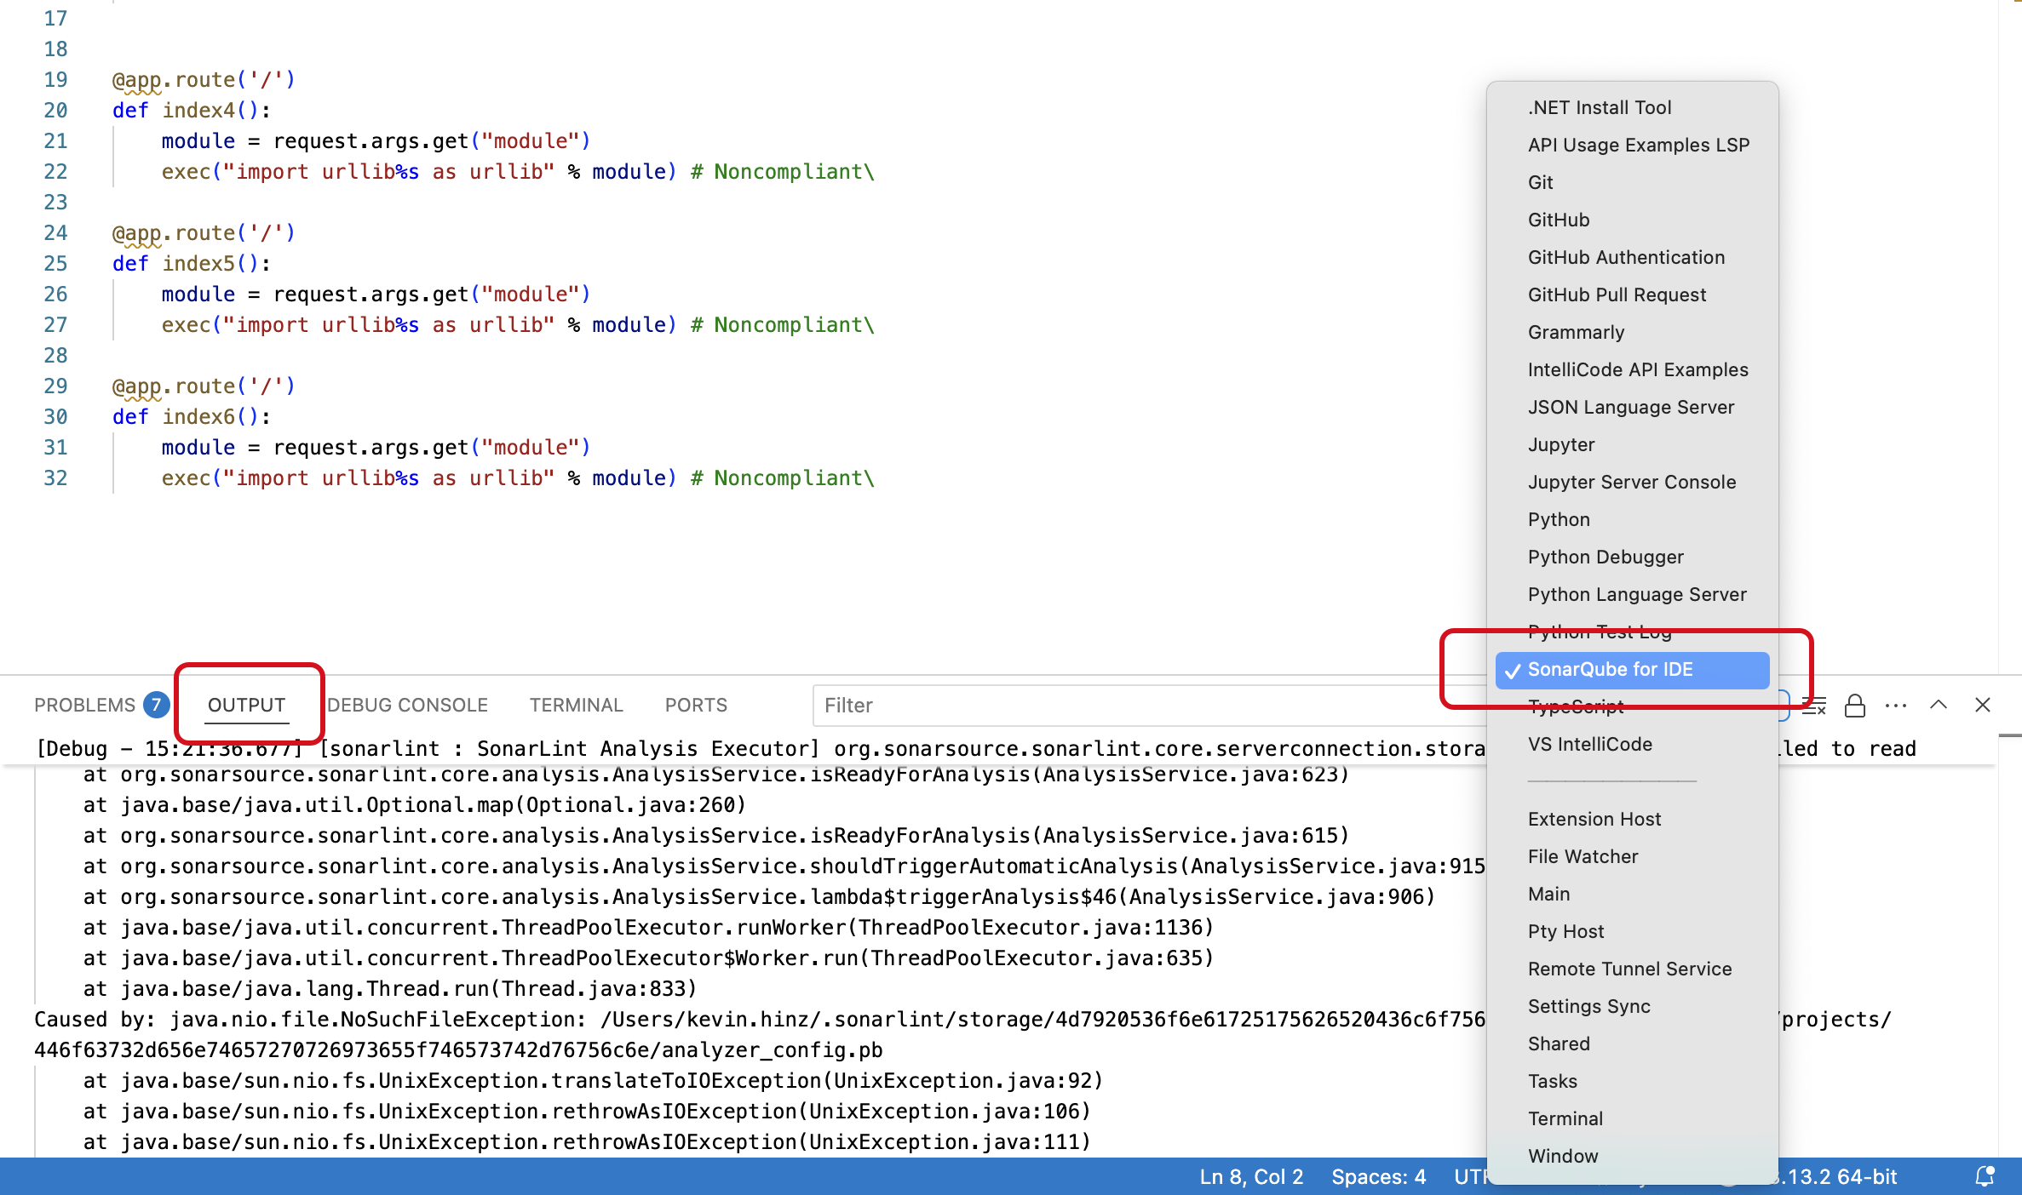Image resolution: width=2022 pixels, height=1195 pixels.
Task: Select GitHub Pull Request channel
Action: (x=1632, y=294)
